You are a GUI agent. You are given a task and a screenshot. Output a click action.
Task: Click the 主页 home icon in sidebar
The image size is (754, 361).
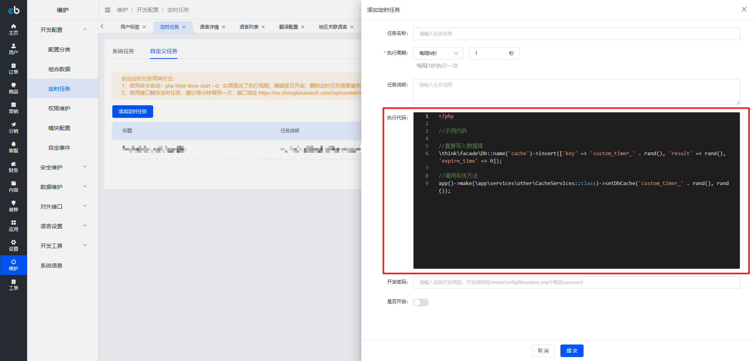point(13,29)
